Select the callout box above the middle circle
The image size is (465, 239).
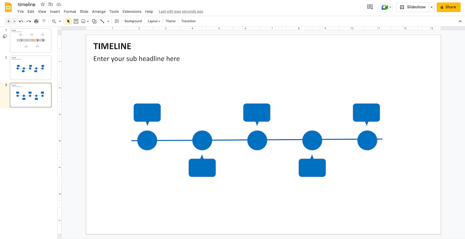(257, 113)
